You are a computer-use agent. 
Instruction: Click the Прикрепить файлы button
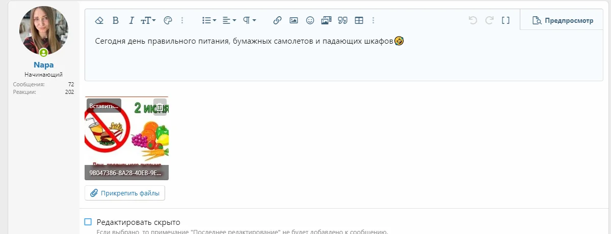point(125,193)
